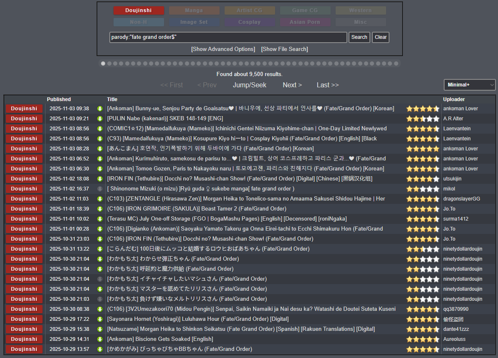Viewport: 498px width, 358px height.
Task: Click the download arrow for 2025-10-31 23:03
Action: click(100, 239)
